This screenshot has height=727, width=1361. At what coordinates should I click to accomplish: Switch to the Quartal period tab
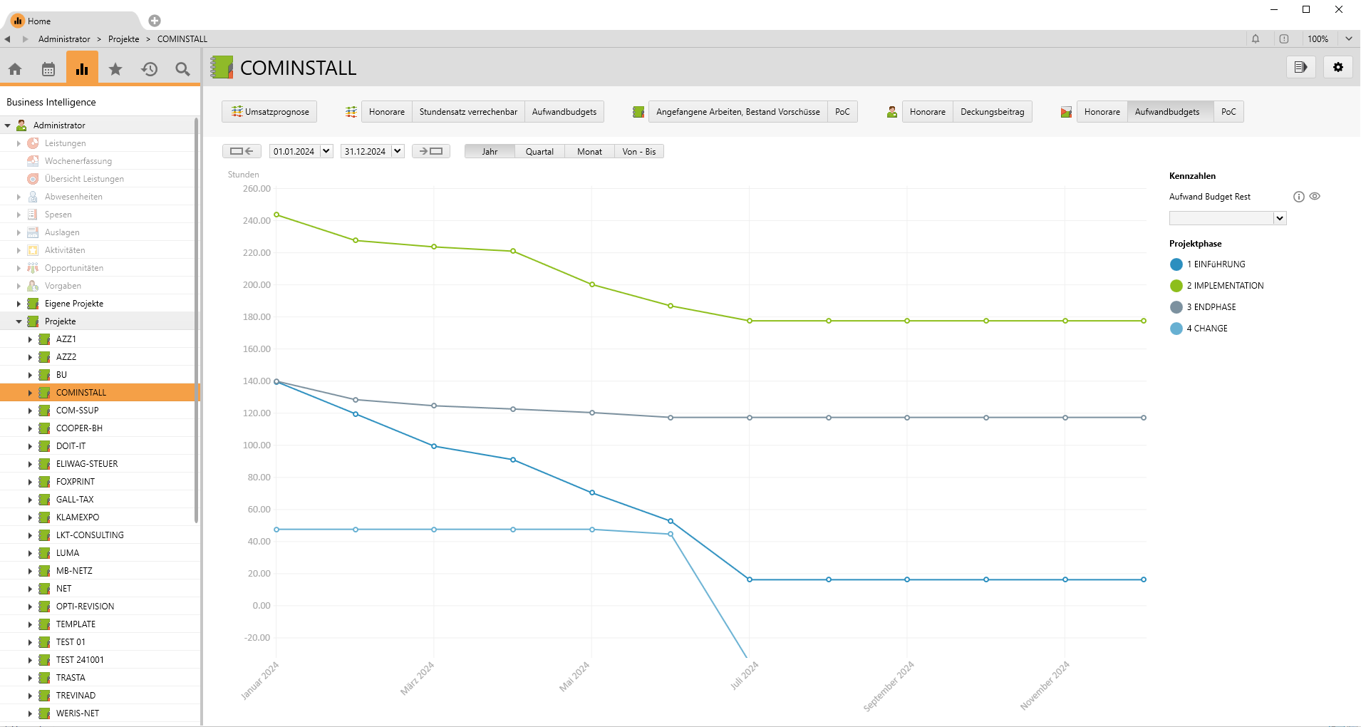(539, 152)
